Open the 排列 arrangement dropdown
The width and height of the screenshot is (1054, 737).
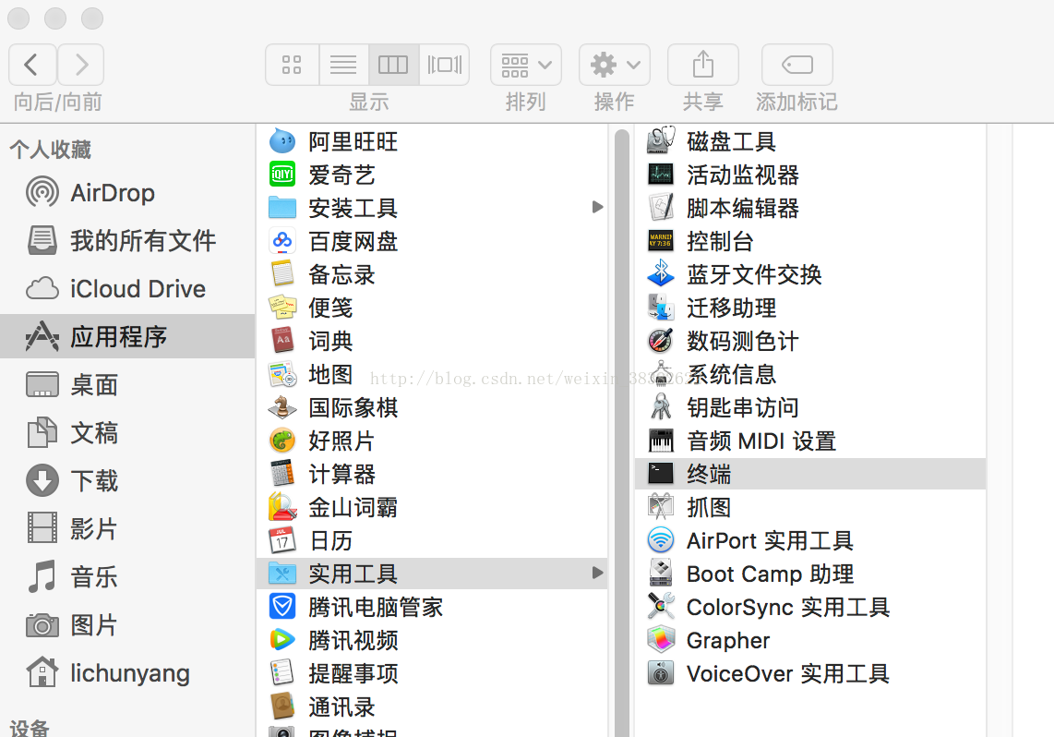[x=526, y=65]
